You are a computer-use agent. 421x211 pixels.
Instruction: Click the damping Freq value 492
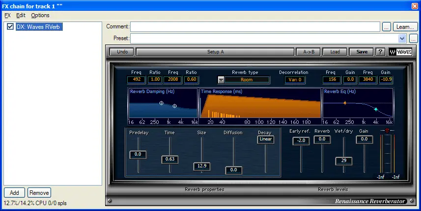(137, 79)
